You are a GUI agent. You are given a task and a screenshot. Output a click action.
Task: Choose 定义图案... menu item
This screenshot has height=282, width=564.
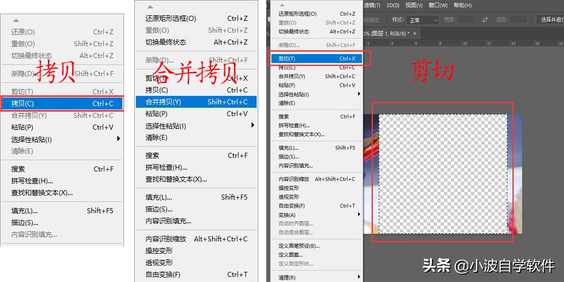tap(316, 255)
